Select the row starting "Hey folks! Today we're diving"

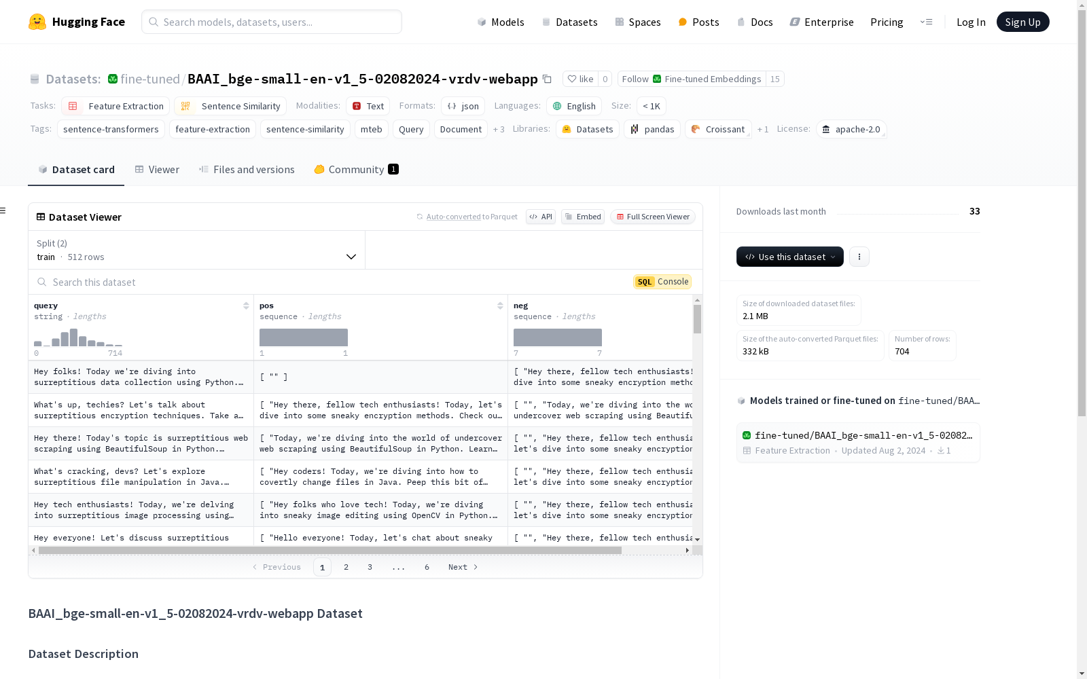pos(360,377)
